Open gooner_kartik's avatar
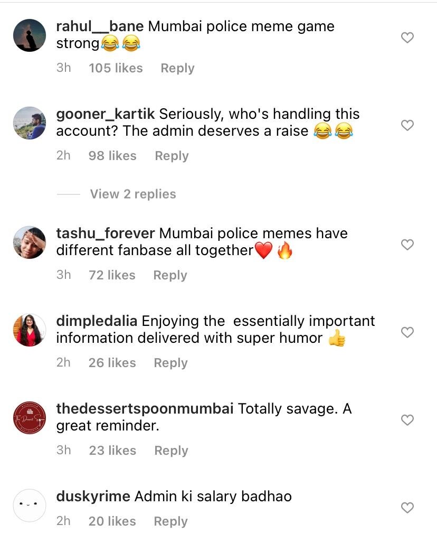This screenshot has height=543, width=437. [x=30, y=123]
